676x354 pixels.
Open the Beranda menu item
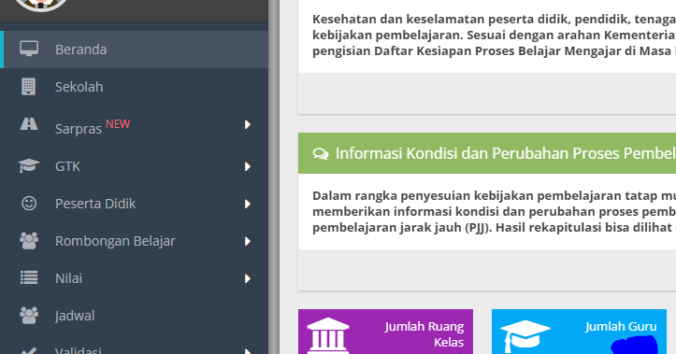coord(134,50)
